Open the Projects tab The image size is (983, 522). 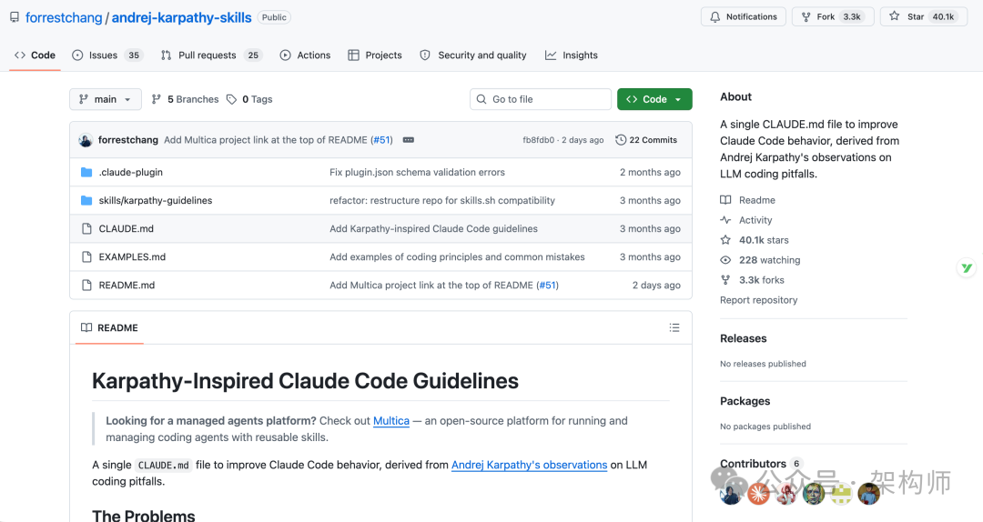pyautogui.click(x=375, y=55)
